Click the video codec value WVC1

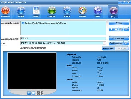[100, 68]
